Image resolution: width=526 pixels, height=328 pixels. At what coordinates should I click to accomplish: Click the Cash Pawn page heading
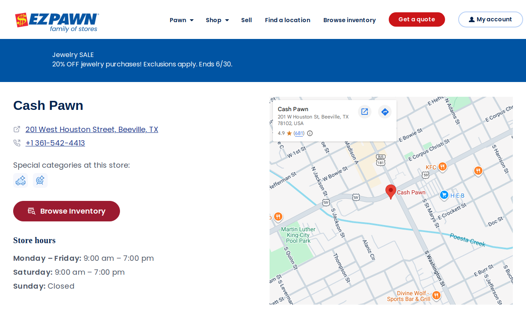click(x=48, y=105)
